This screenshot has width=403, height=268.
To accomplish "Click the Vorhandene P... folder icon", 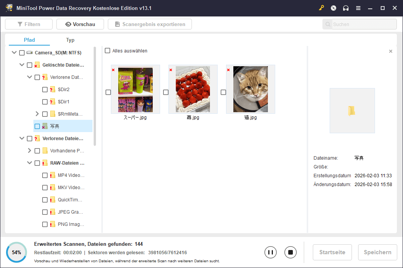I will [x=45, y=150].
